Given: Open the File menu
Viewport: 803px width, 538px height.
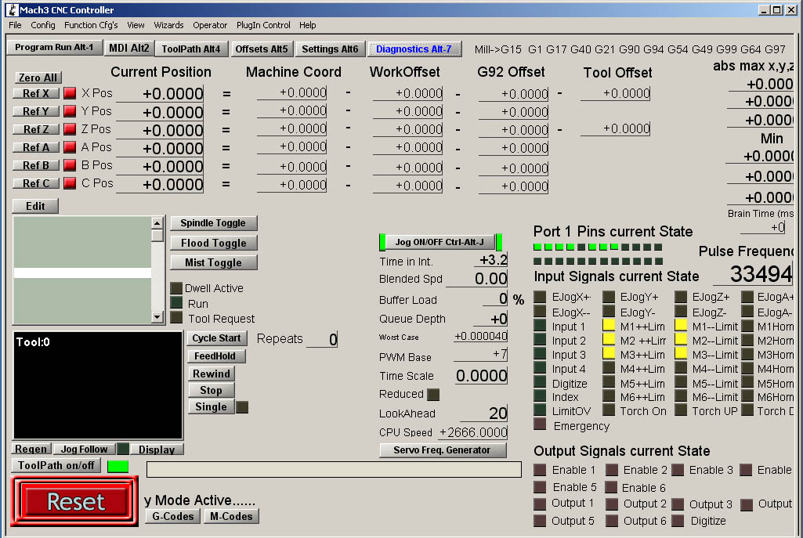Looking at the screenshot, I should [x=15, y=25].
